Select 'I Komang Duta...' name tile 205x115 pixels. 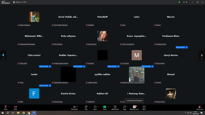pyautogui.click(x=136, y=94)
